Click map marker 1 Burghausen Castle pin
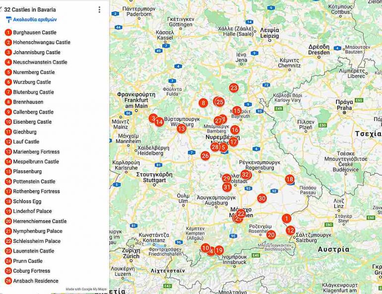 pos(286,218)
